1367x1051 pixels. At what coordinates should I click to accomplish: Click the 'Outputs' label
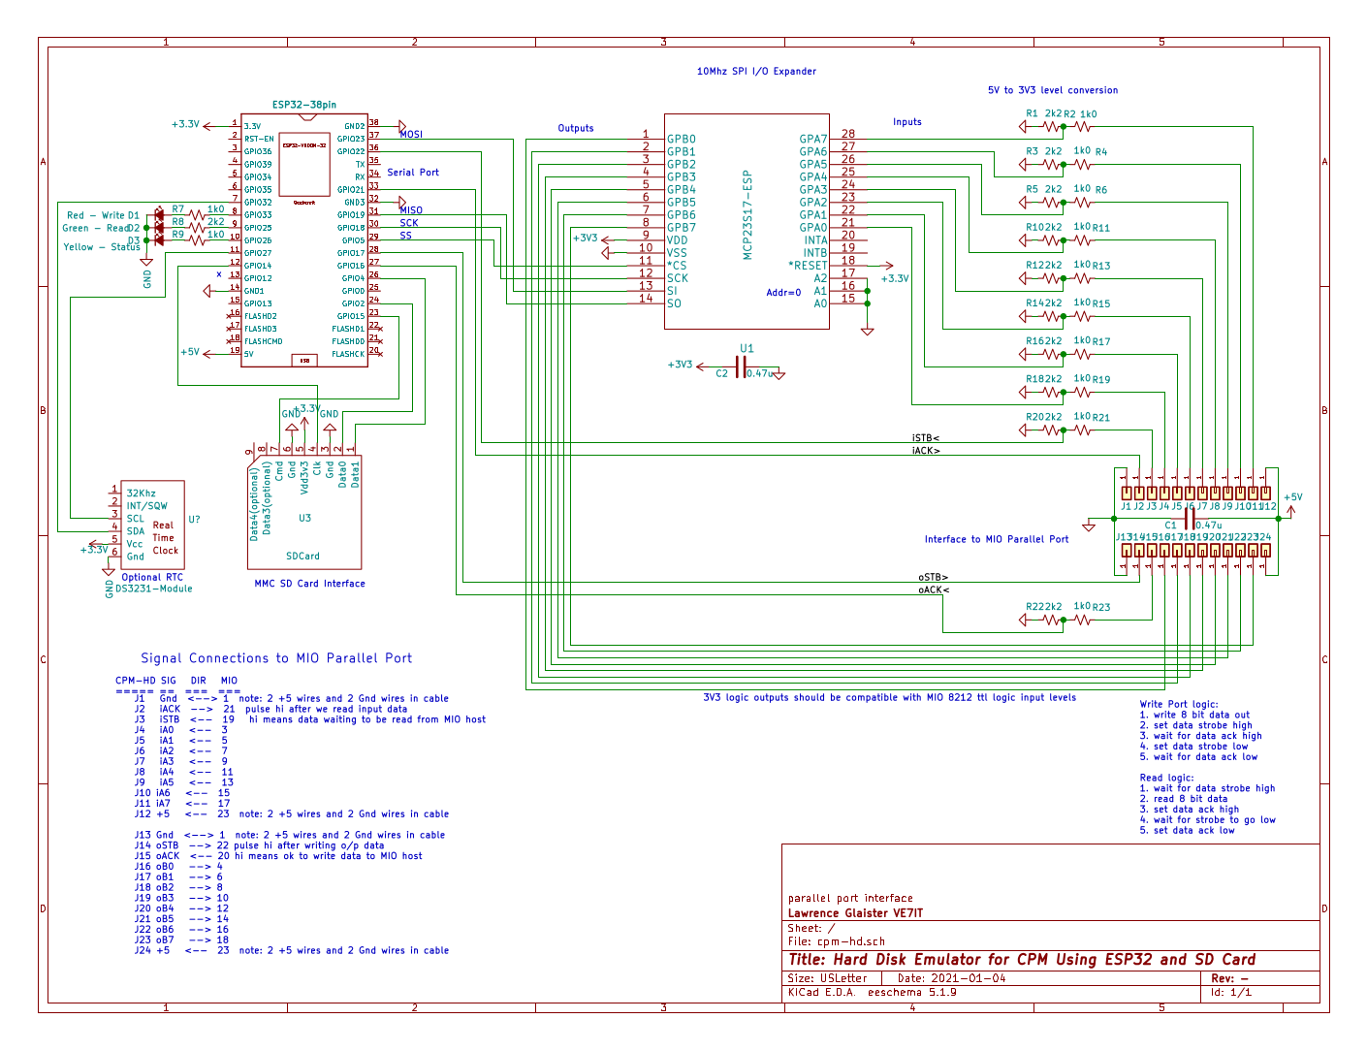(x=576, y=128)
